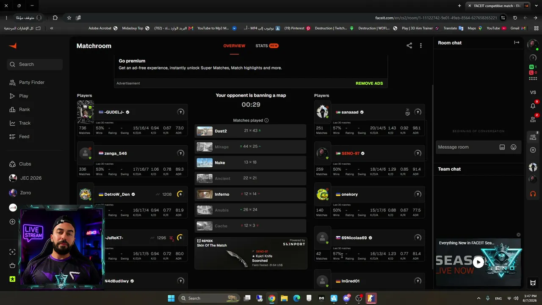Open the Adobe Acrobat bookmark
This screenshot has width=542, height=305.
103,28
